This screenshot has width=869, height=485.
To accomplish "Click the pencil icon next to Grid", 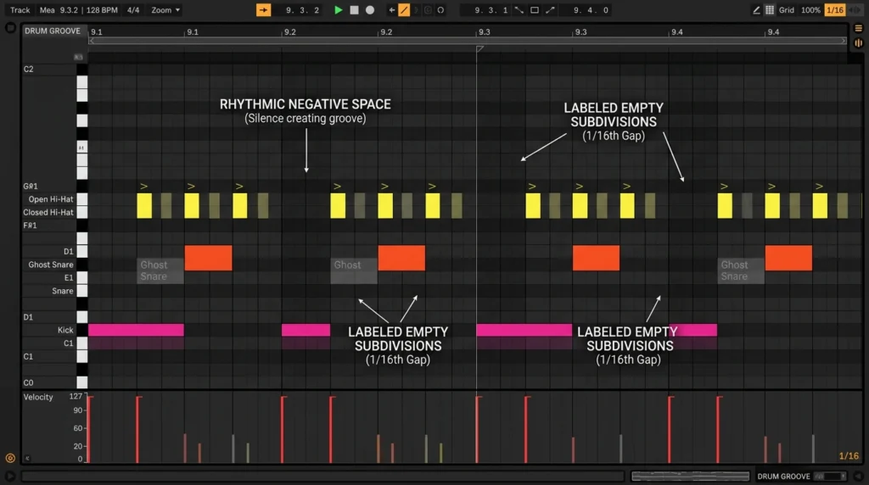I will [756, 10].
